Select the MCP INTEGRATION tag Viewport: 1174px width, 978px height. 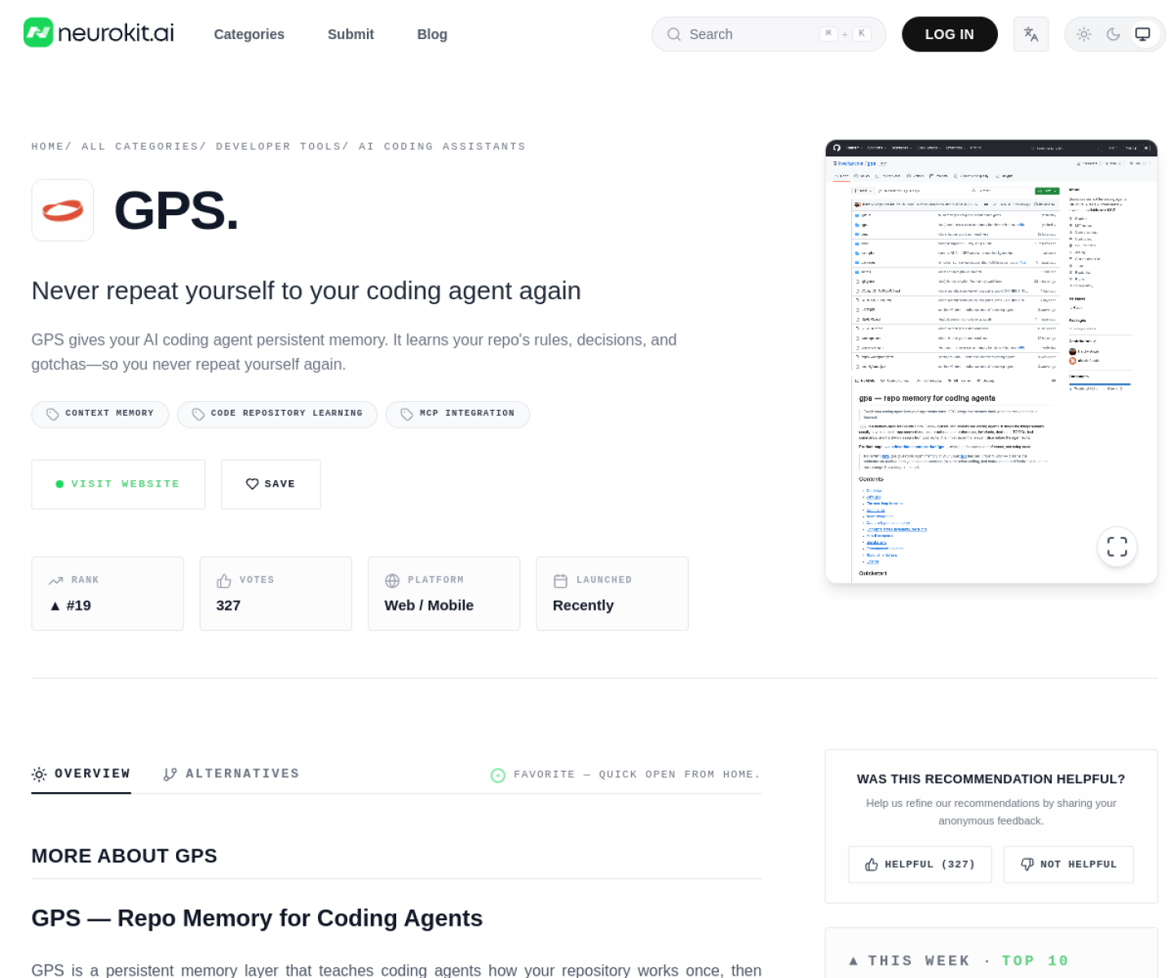click(x=457, y=414)
